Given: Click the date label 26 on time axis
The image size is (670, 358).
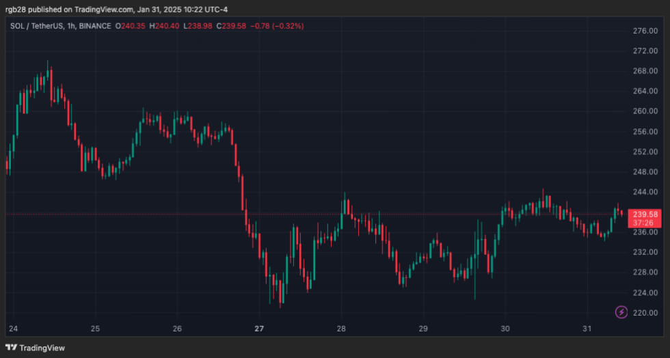Looking at the screenshot, I should click(177, 329).
